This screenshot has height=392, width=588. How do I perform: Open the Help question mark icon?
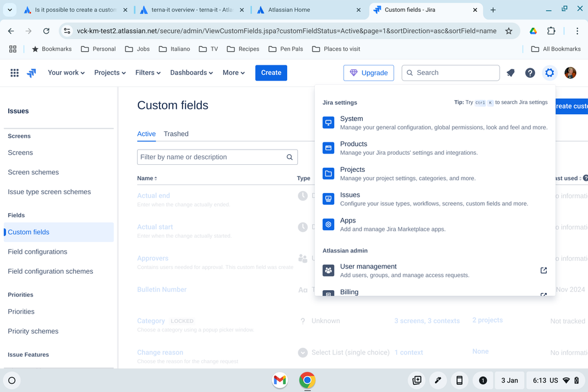(530, 73)
